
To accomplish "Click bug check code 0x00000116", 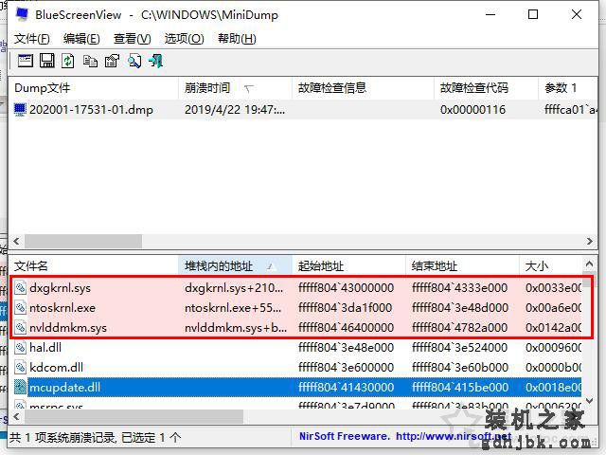I will point(472,110).
